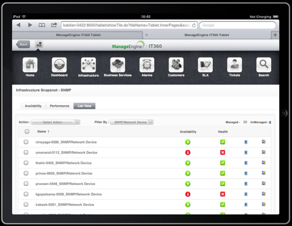Reload the page with refresh icon
The height and width of the screenshot is (226, 292).
(x=194, y=25)
